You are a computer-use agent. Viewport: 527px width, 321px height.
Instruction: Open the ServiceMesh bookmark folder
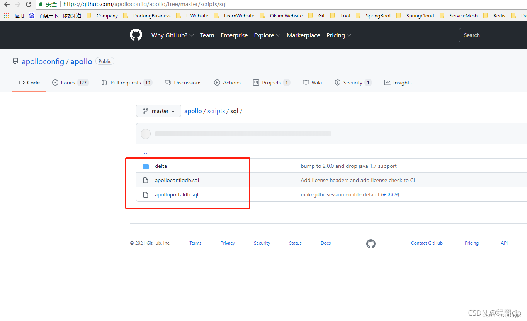tap(458, 15)
